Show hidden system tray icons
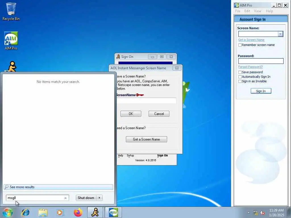 (248, 213)
